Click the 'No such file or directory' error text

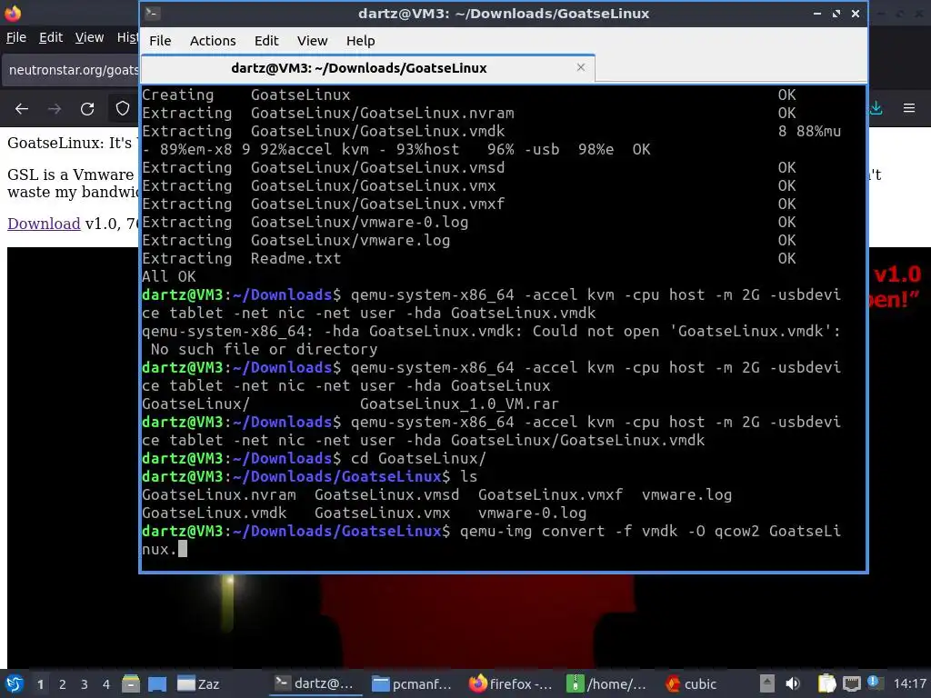[265, 350]
